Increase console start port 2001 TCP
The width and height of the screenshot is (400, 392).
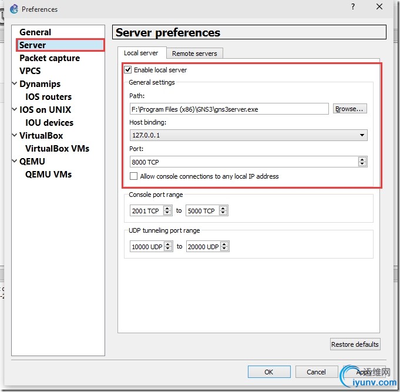click(167, 208)
